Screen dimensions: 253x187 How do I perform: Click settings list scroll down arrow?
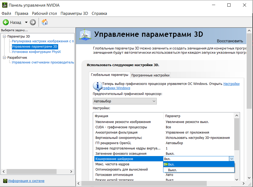pos(237,179)
